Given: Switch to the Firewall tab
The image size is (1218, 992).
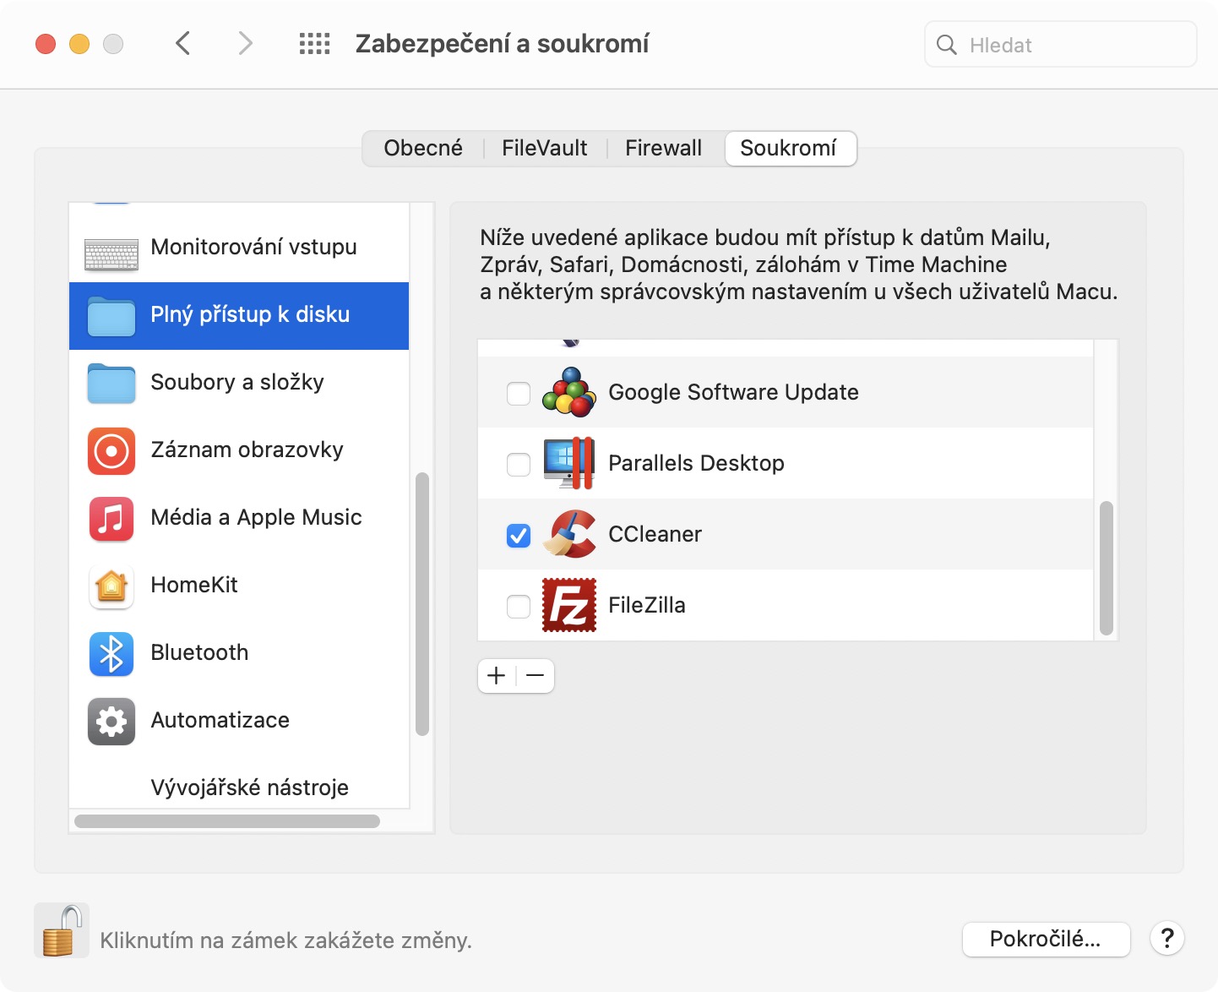Looking at the screenshot, I should tap(663, 149).
